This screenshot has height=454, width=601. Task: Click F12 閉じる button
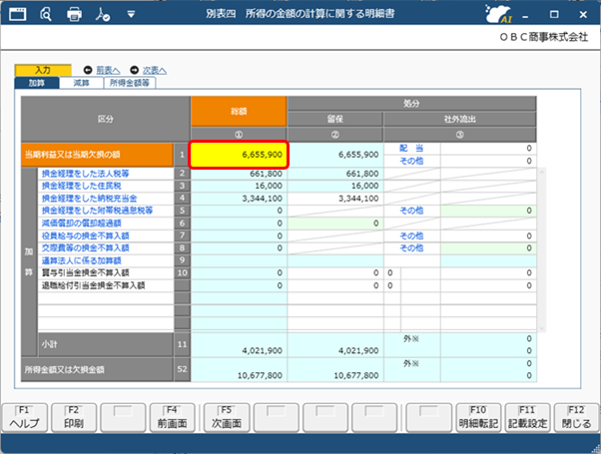point(576,418)
